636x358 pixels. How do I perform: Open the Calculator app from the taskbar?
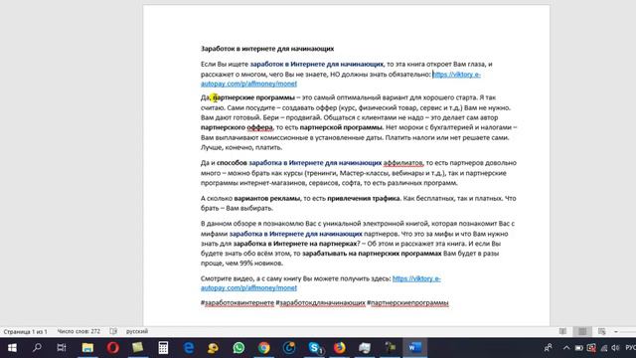163,348
